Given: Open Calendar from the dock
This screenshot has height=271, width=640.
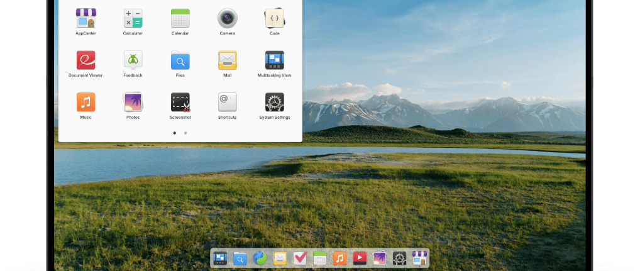Looking at the screenshot, I should pyautogui.click(x=319, y=258).
